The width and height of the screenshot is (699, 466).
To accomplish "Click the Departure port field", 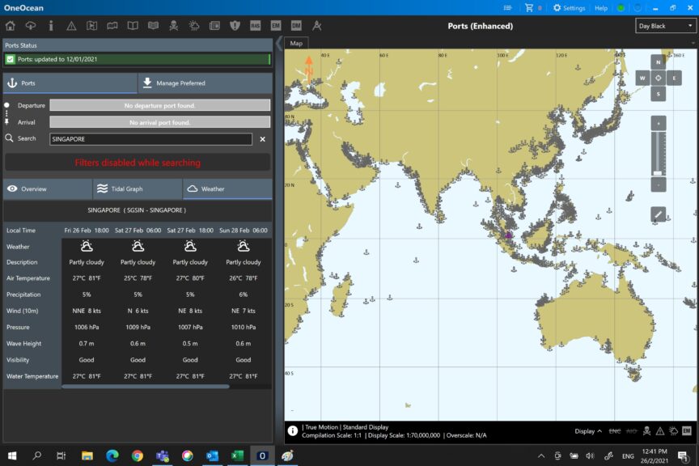I will (x=160, y=105).
